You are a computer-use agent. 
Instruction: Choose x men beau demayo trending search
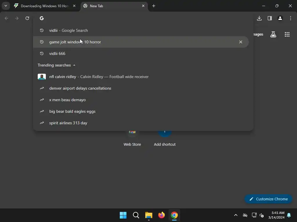click(x=141, y=100)
